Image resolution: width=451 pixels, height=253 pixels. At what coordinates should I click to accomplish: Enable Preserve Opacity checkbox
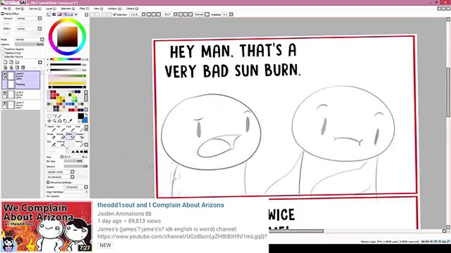tap(3, 49)
